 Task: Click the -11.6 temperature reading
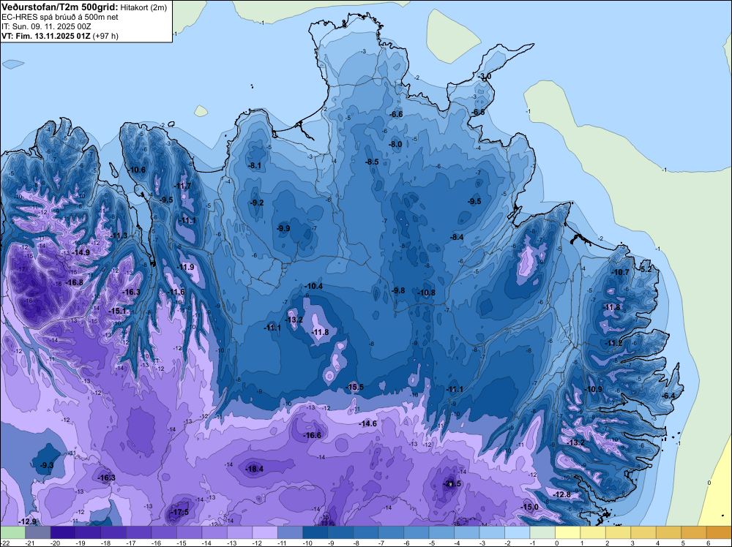tap(176, 292)
